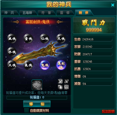This screenshot has height=115, width=117.
Task: Select the glowing 遁劍俠 orb
Action: (x=61, y=65)
